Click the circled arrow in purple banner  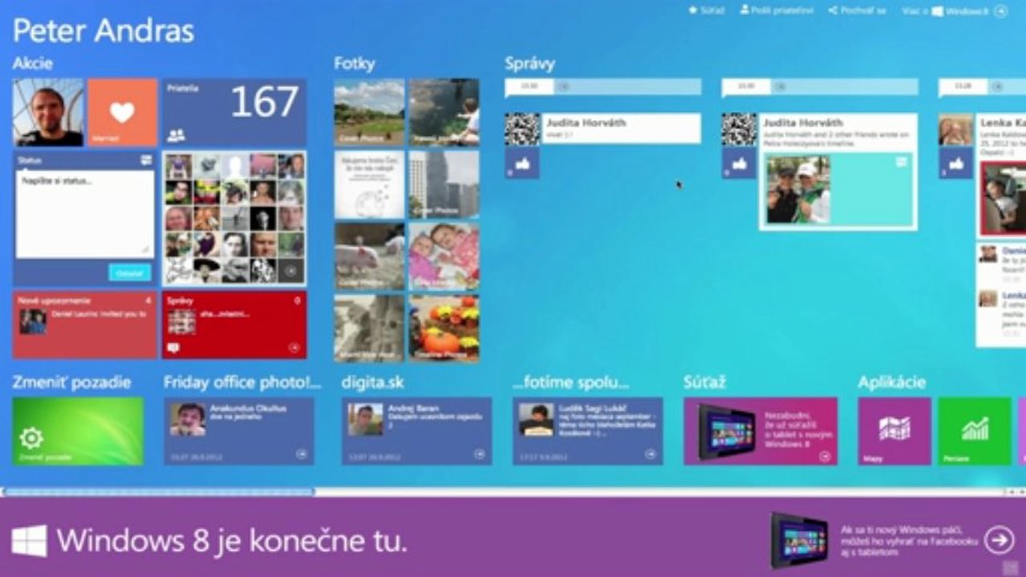coord(999,540)
